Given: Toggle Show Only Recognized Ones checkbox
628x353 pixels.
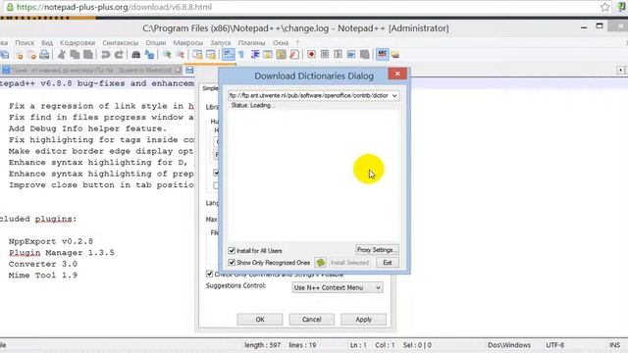Looking at the screenshot, I should [232, 262].
